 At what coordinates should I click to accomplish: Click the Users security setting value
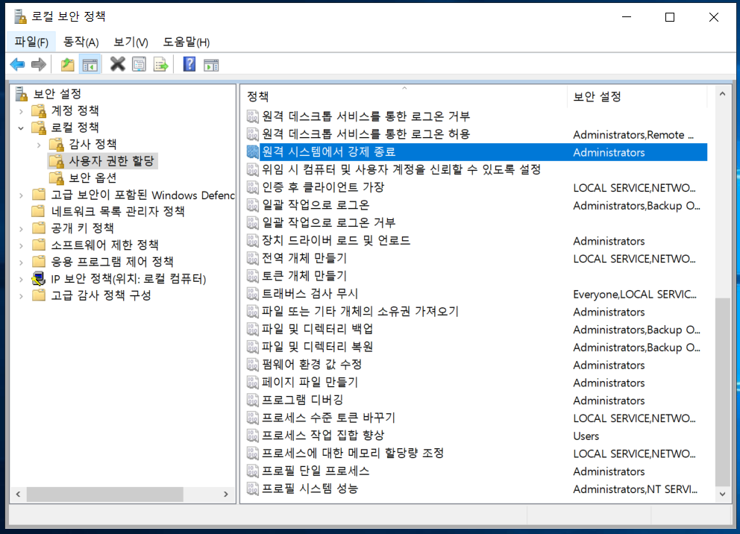[x=586, y=436]
